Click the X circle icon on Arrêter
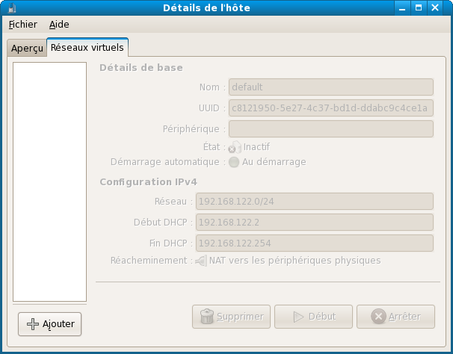Viewport: 453px width, 354px height. coord(378,317)
